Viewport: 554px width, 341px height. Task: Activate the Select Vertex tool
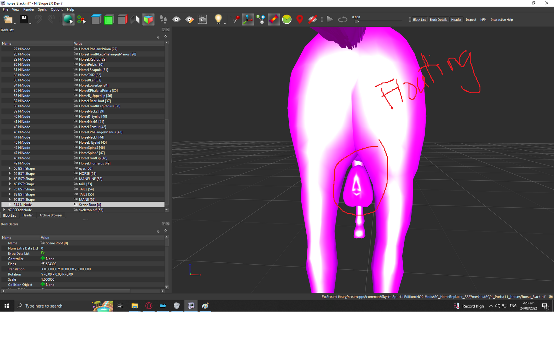click(81, 20)
